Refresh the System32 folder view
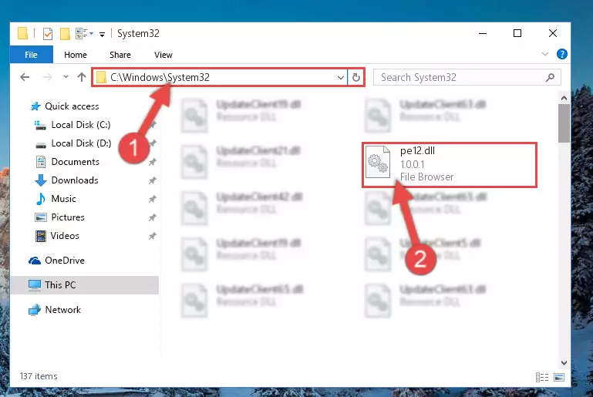Viewport: 593px width, 397px height. coord(355,78)
